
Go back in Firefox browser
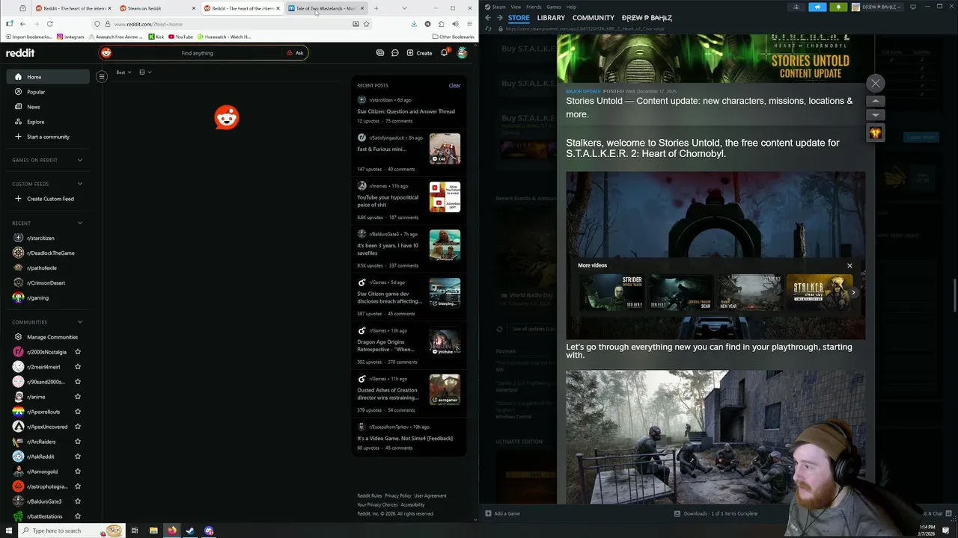pos(22,24)
